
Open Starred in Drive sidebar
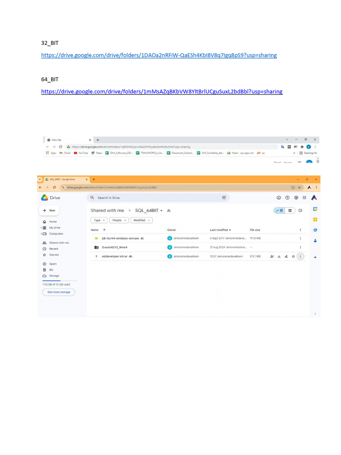pyautogui.click(x=54, y=255)
